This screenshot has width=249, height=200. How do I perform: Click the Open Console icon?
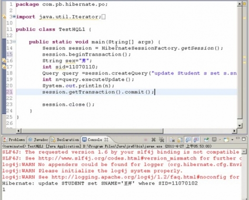coord(226,140)
